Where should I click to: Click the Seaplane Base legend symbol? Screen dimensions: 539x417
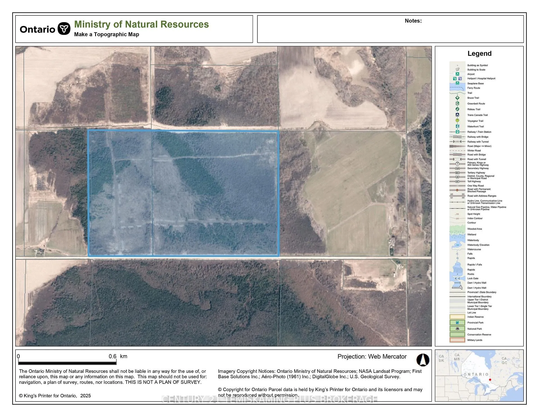point(457,83)
